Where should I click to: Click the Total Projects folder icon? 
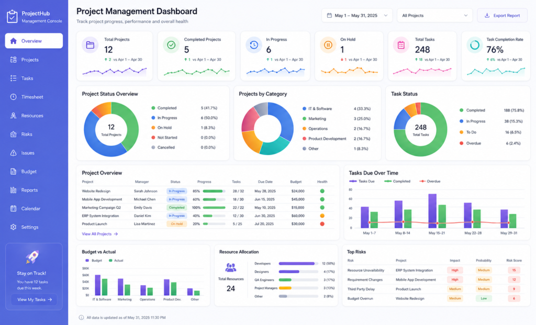click(90, 45)
